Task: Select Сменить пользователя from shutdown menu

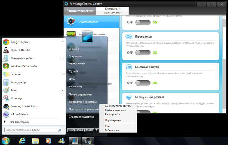Action: click(x=118, y=106)
